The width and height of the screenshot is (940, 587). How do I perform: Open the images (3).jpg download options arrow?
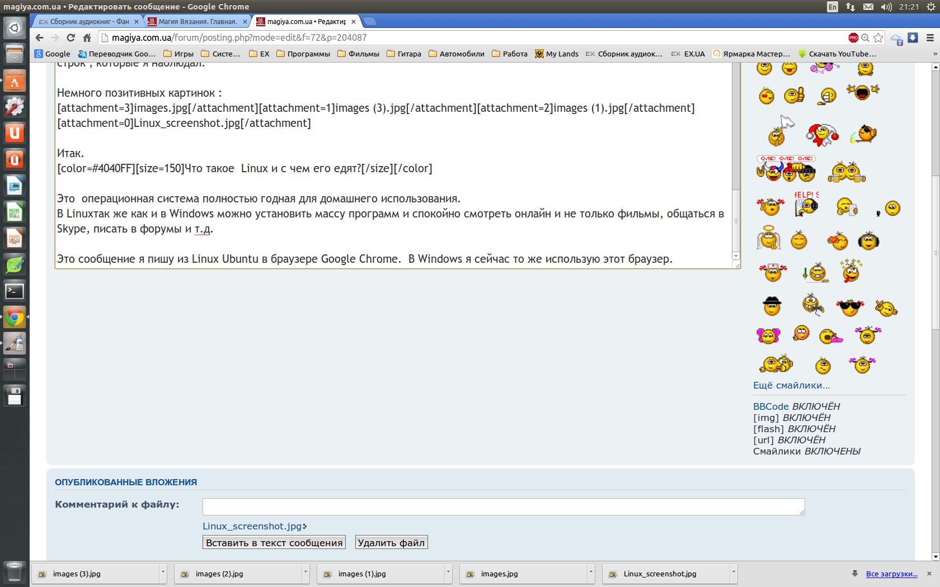163,574
